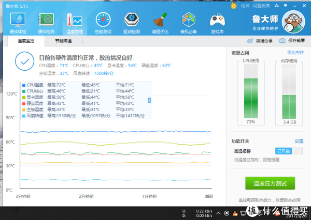
Task: Click the gold medal icon
Action: coord(234,6)
